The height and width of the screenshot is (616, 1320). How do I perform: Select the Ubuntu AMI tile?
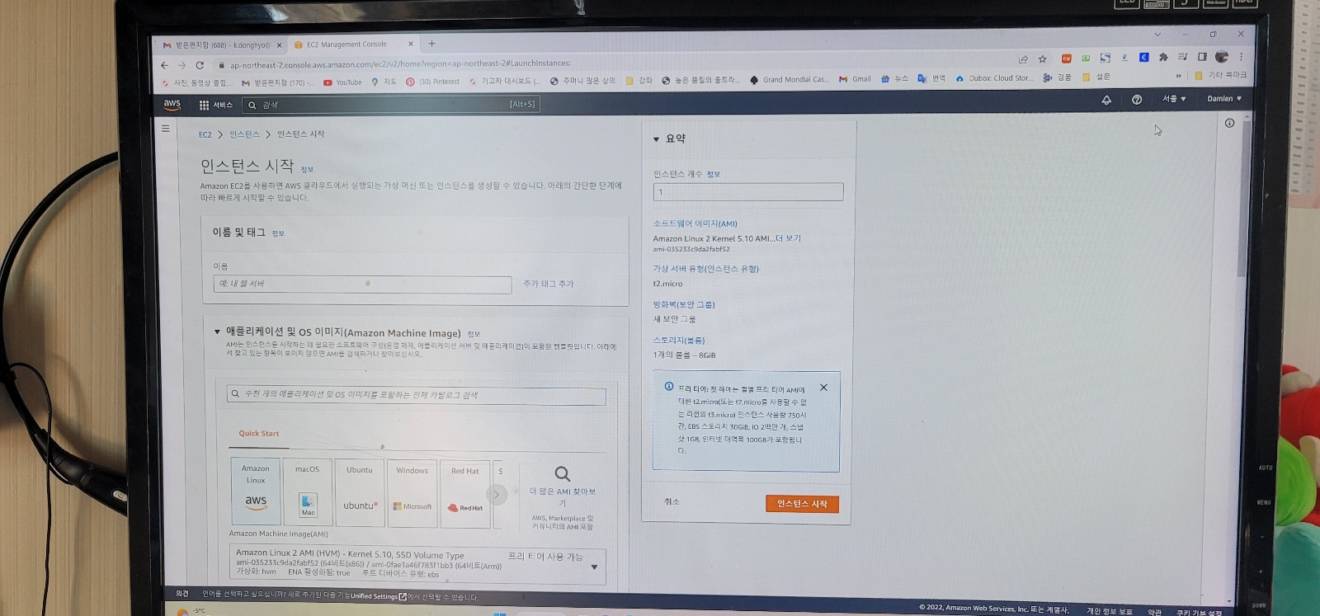(360, 492)
